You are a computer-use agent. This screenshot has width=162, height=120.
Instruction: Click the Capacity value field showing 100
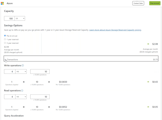(9, 19)
